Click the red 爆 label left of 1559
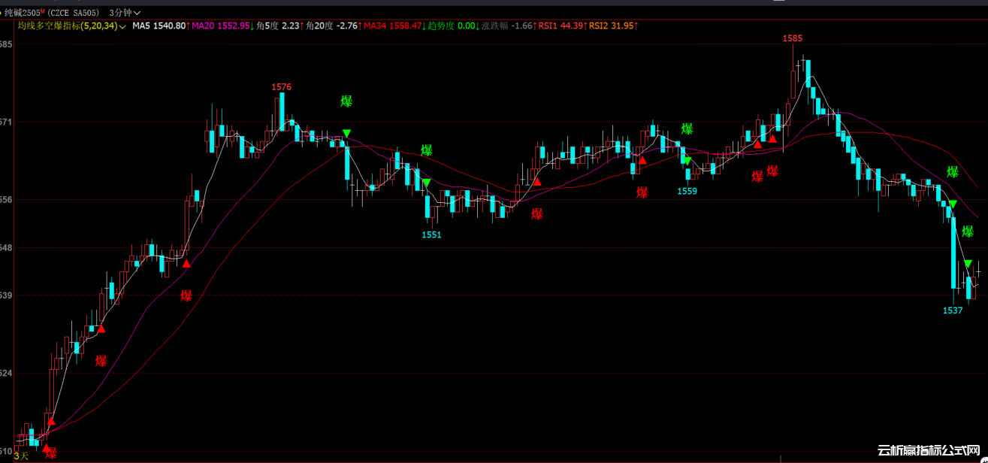The height and width of the screenshot is (463, 988). click(x=642, y=192)
